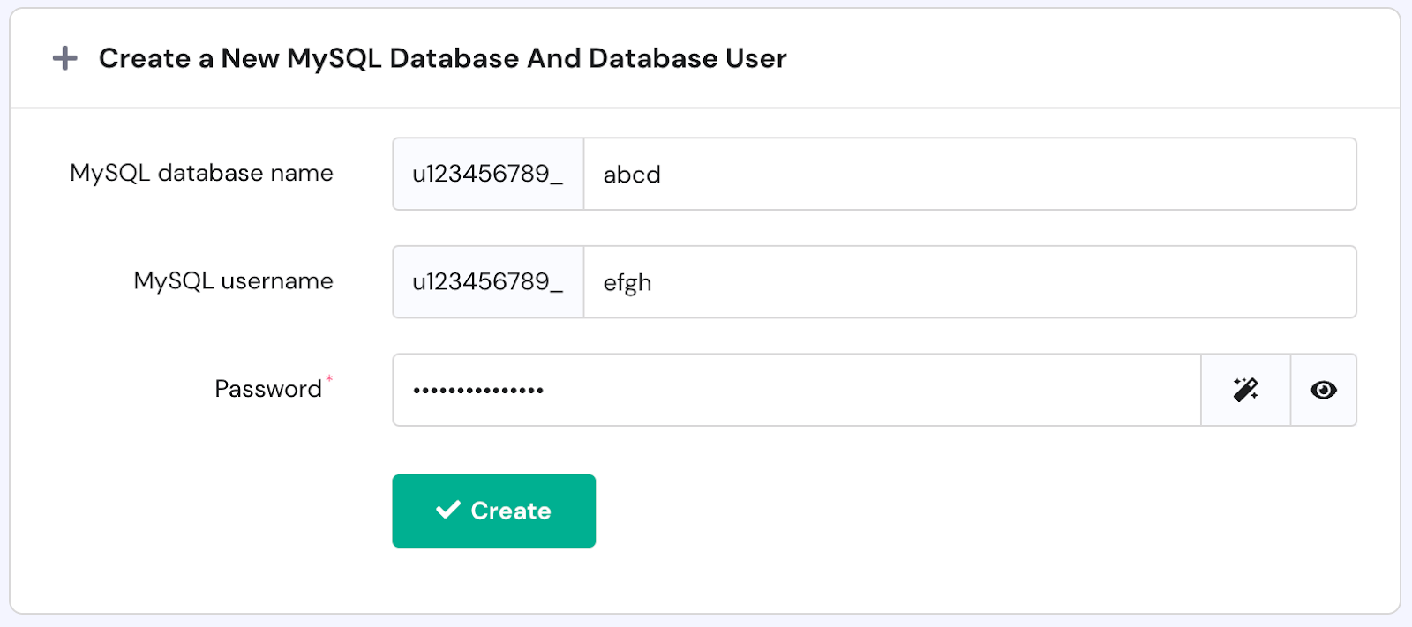This screenshot has height=627, width=1412.
Task: Click the masked password dots
Action: (x=477, y=390)
